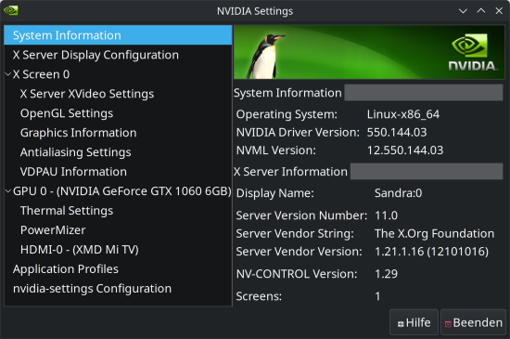Click the red icon on Beenden button
This screenshot has height=339, width=510.
click(448, 324)
